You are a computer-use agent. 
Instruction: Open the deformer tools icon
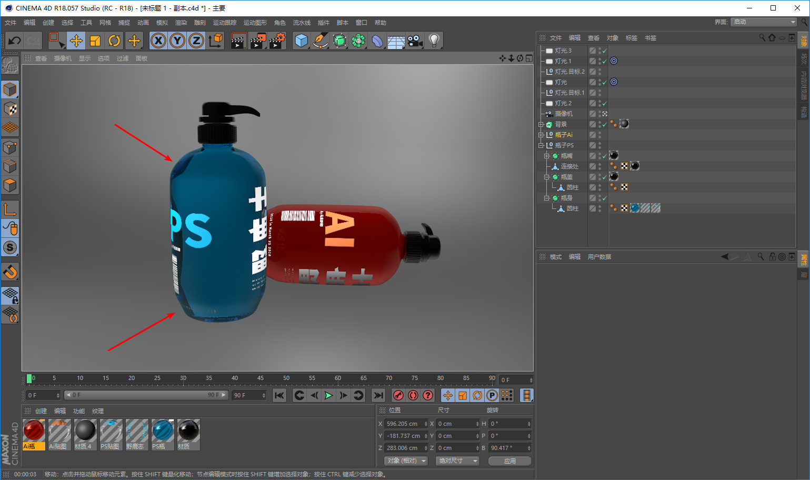pyautogui.click(x=377, y=41)
